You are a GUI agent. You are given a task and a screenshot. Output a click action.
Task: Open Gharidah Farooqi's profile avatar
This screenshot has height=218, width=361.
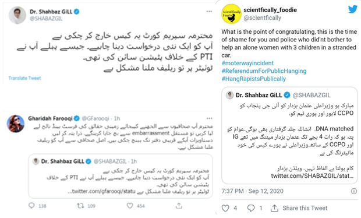click(15, 124)
